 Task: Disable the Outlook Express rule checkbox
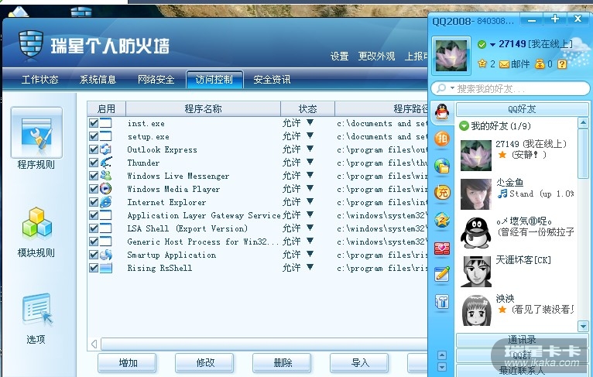click(94, 149)
